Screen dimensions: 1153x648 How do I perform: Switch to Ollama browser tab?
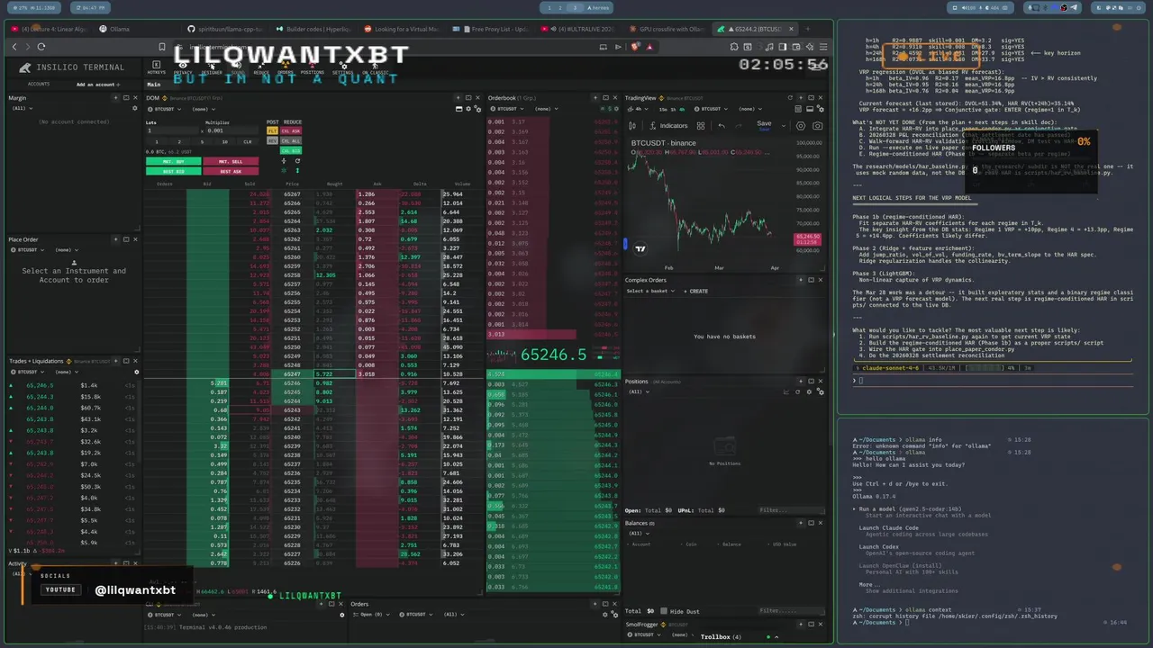(x=115, y=29)
